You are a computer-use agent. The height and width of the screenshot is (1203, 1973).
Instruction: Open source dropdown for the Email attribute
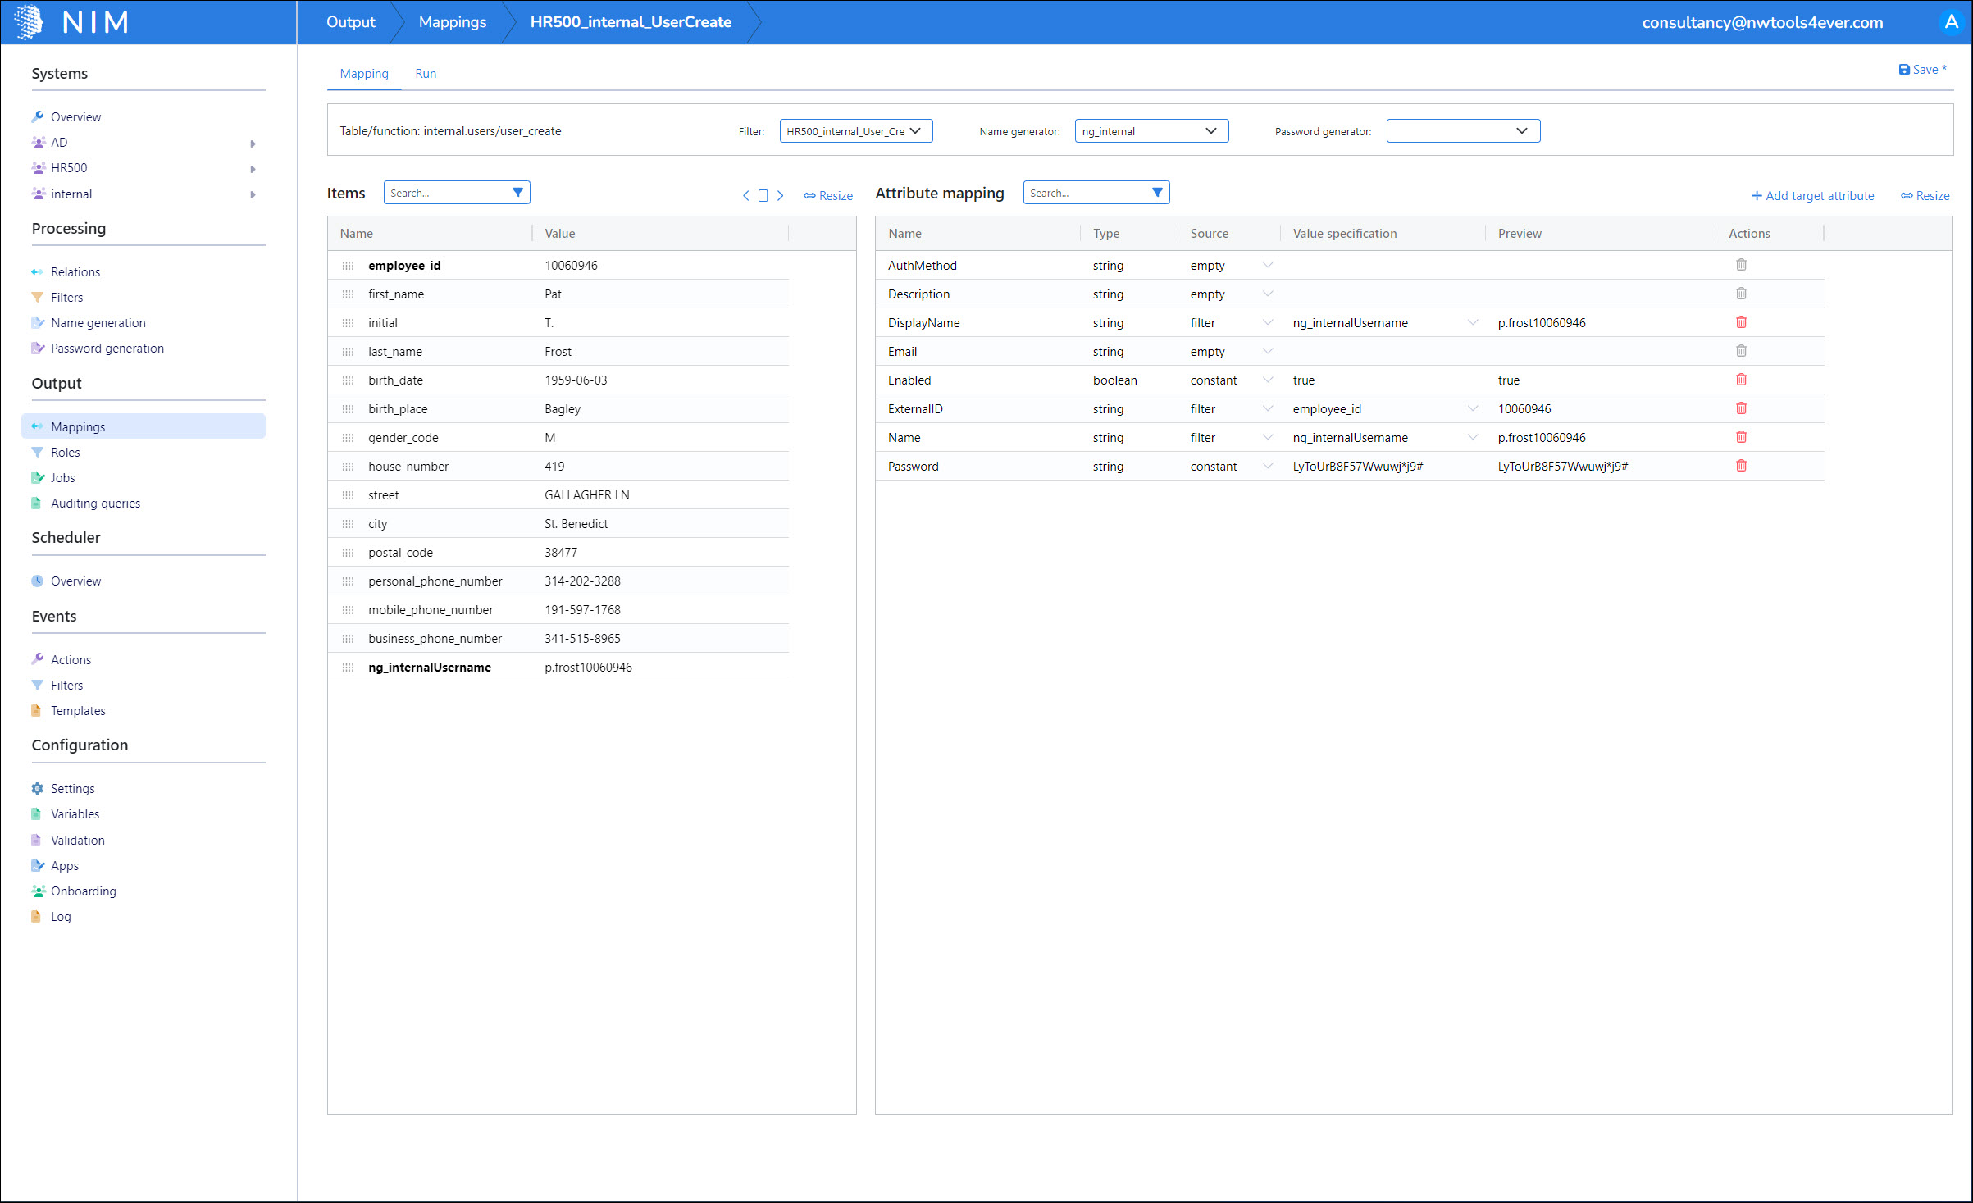1268,352
